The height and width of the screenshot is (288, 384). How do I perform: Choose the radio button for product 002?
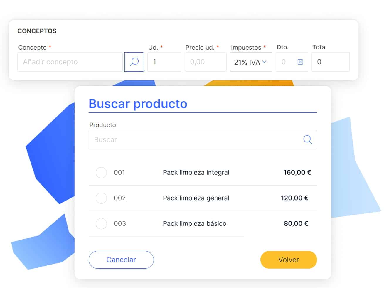[101, 198]
